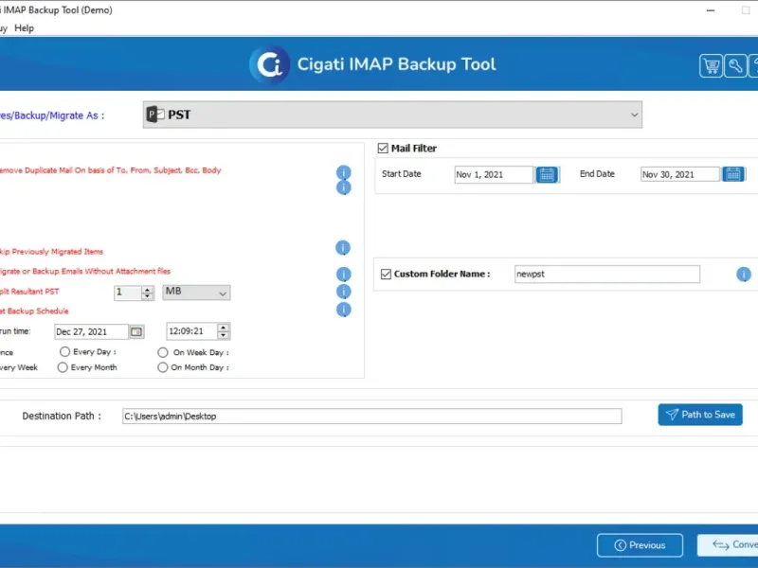Viewport: 758px width, 568px height.
Task: Open the Start Date calendar picker
Action: click(547, 174)
